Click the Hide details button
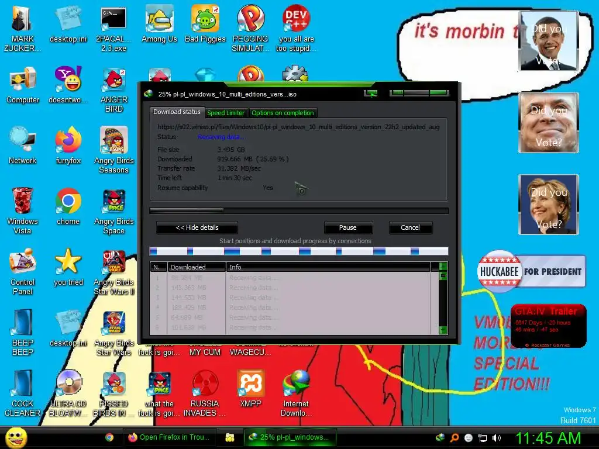599x449 pixels. click(197, 227)
